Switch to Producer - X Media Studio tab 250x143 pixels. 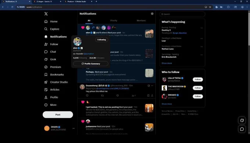pyautogui.click(x=78, y=1)
